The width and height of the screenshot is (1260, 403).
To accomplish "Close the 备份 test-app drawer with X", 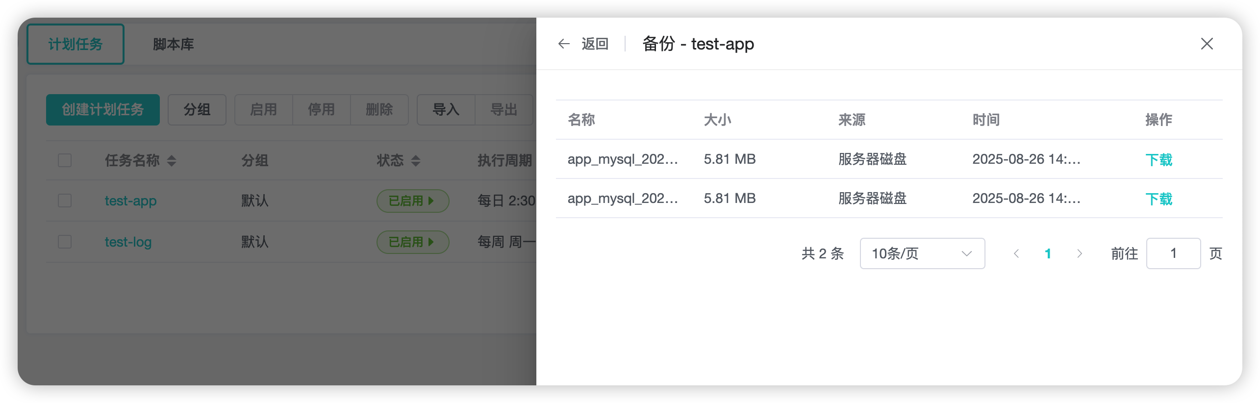I will coord(1207,44).
